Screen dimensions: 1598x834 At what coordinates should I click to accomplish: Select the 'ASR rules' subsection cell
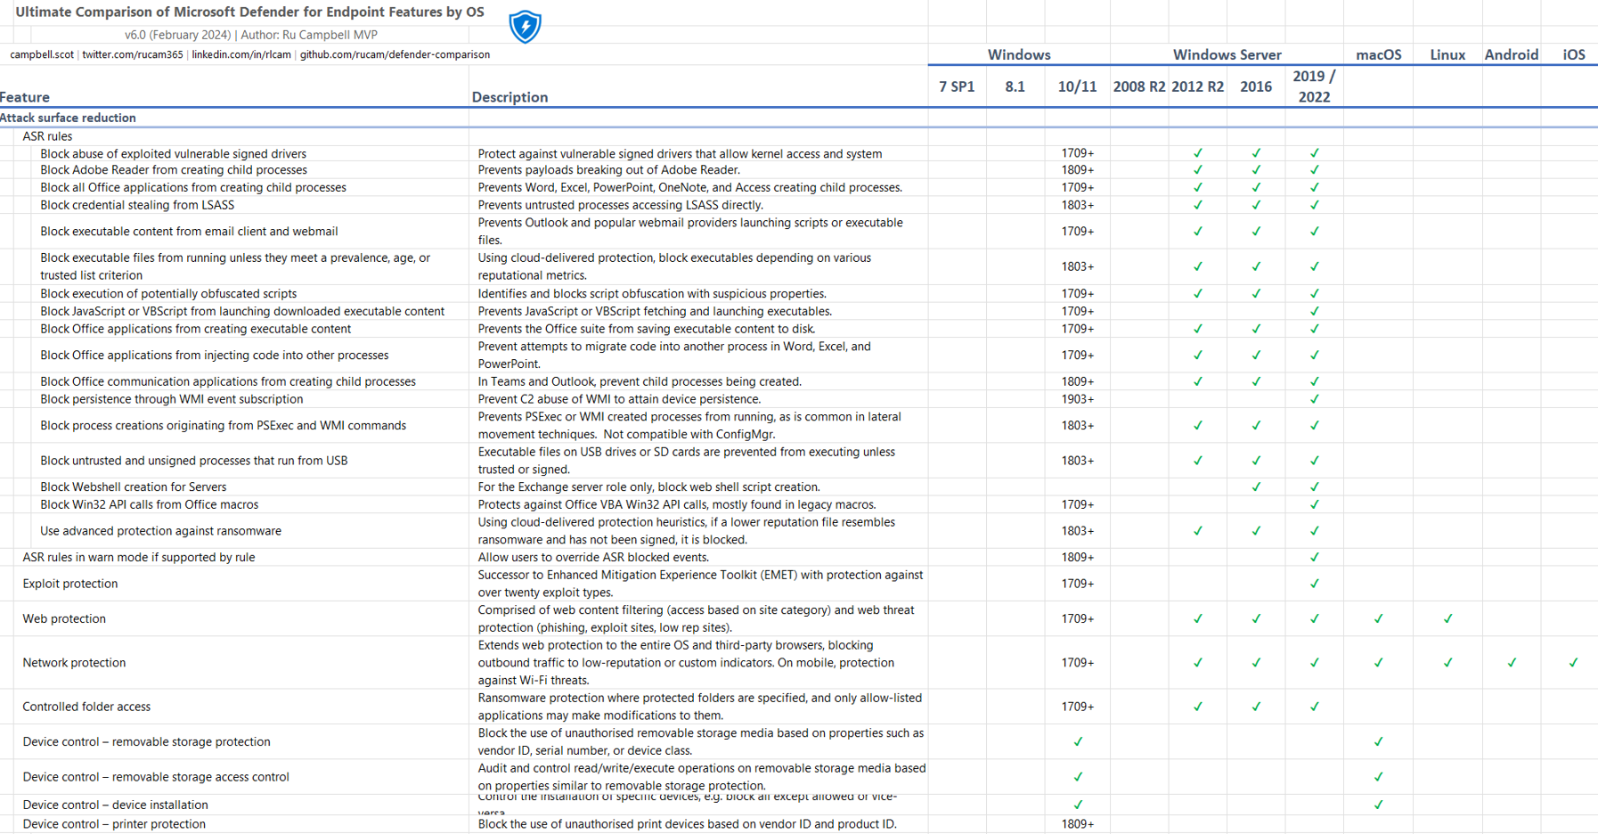coord(47,136)
